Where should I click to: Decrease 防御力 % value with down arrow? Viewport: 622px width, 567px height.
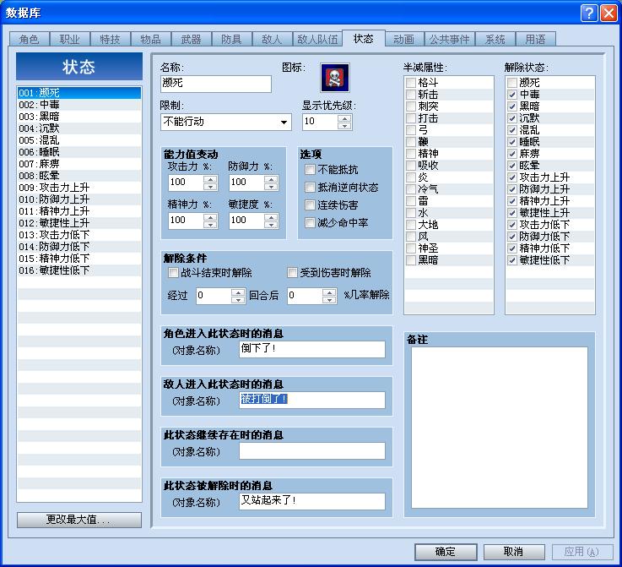click(271, 187)
